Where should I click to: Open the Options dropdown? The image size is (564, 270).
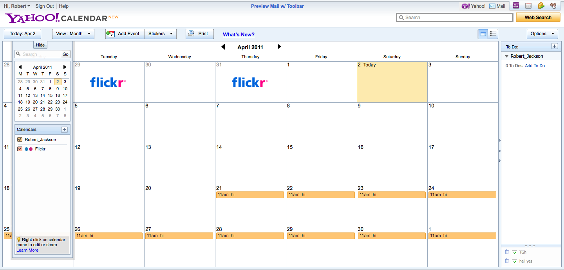click(542, 34)
